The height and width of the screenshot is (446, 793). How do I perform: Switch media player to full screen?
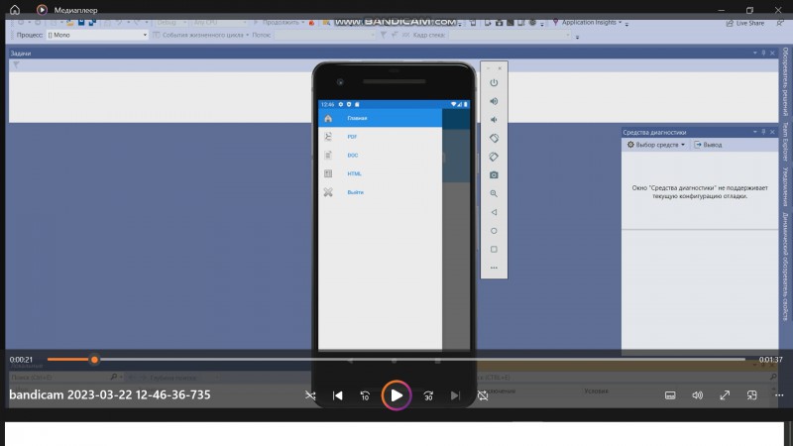[x=725, y=395]
